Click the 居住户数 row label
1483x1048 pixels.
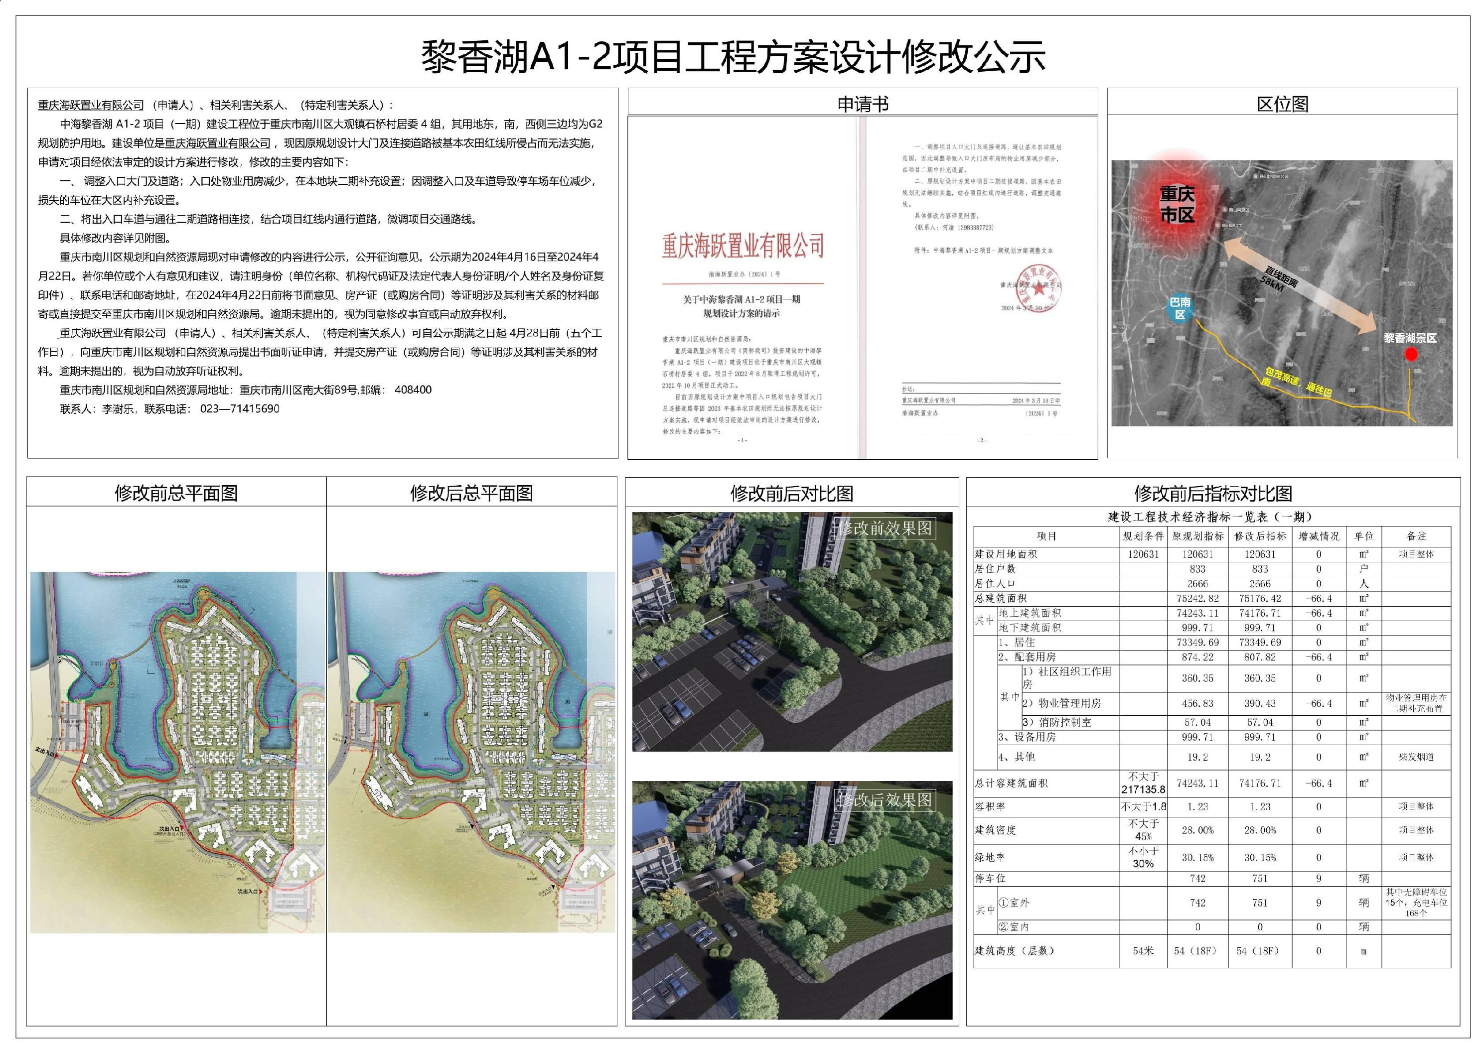tap(995, 569)
